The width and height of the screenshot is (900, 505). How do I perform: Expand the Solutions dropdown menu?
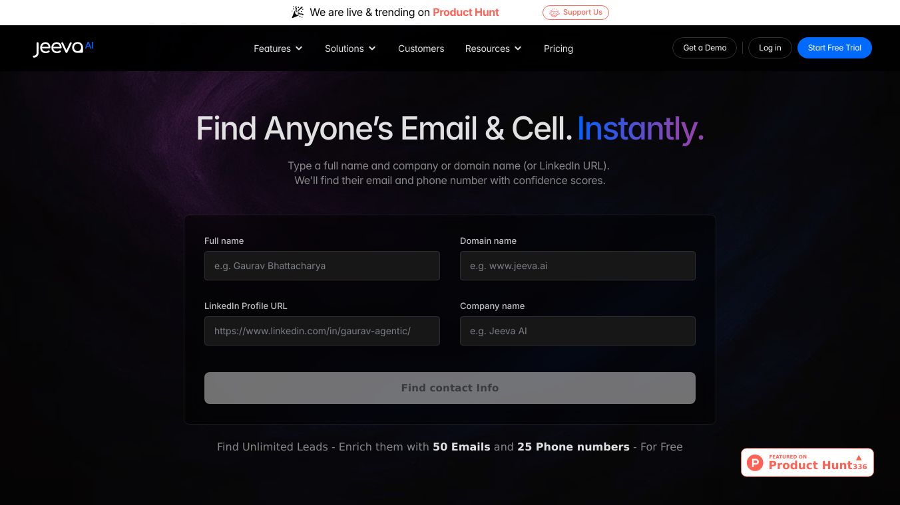point(350,49)
